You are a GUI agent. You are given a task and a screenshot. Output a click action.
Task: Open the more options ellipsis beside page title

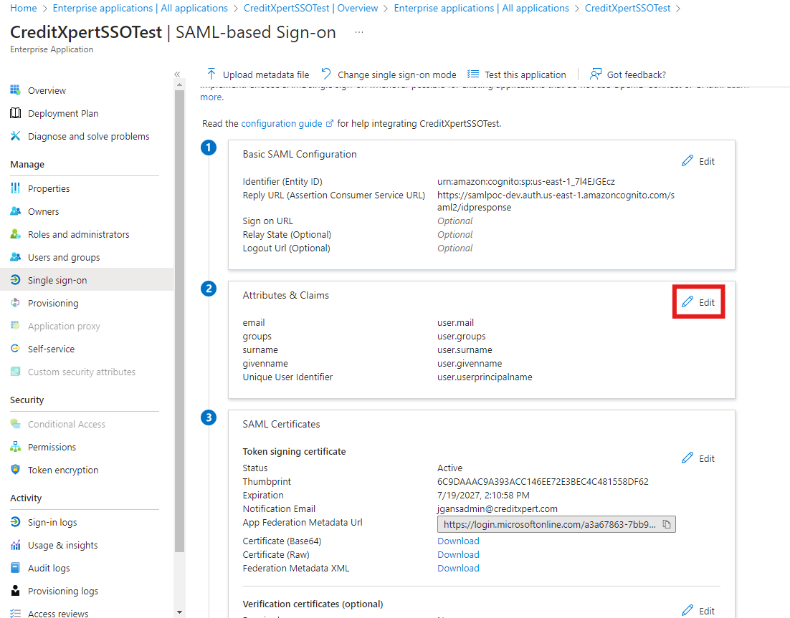tap(358, 32)
